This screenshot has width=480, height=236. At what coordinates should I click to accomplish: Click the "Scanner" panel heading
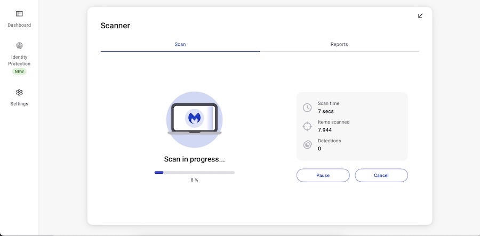click(x=115, y=26)
